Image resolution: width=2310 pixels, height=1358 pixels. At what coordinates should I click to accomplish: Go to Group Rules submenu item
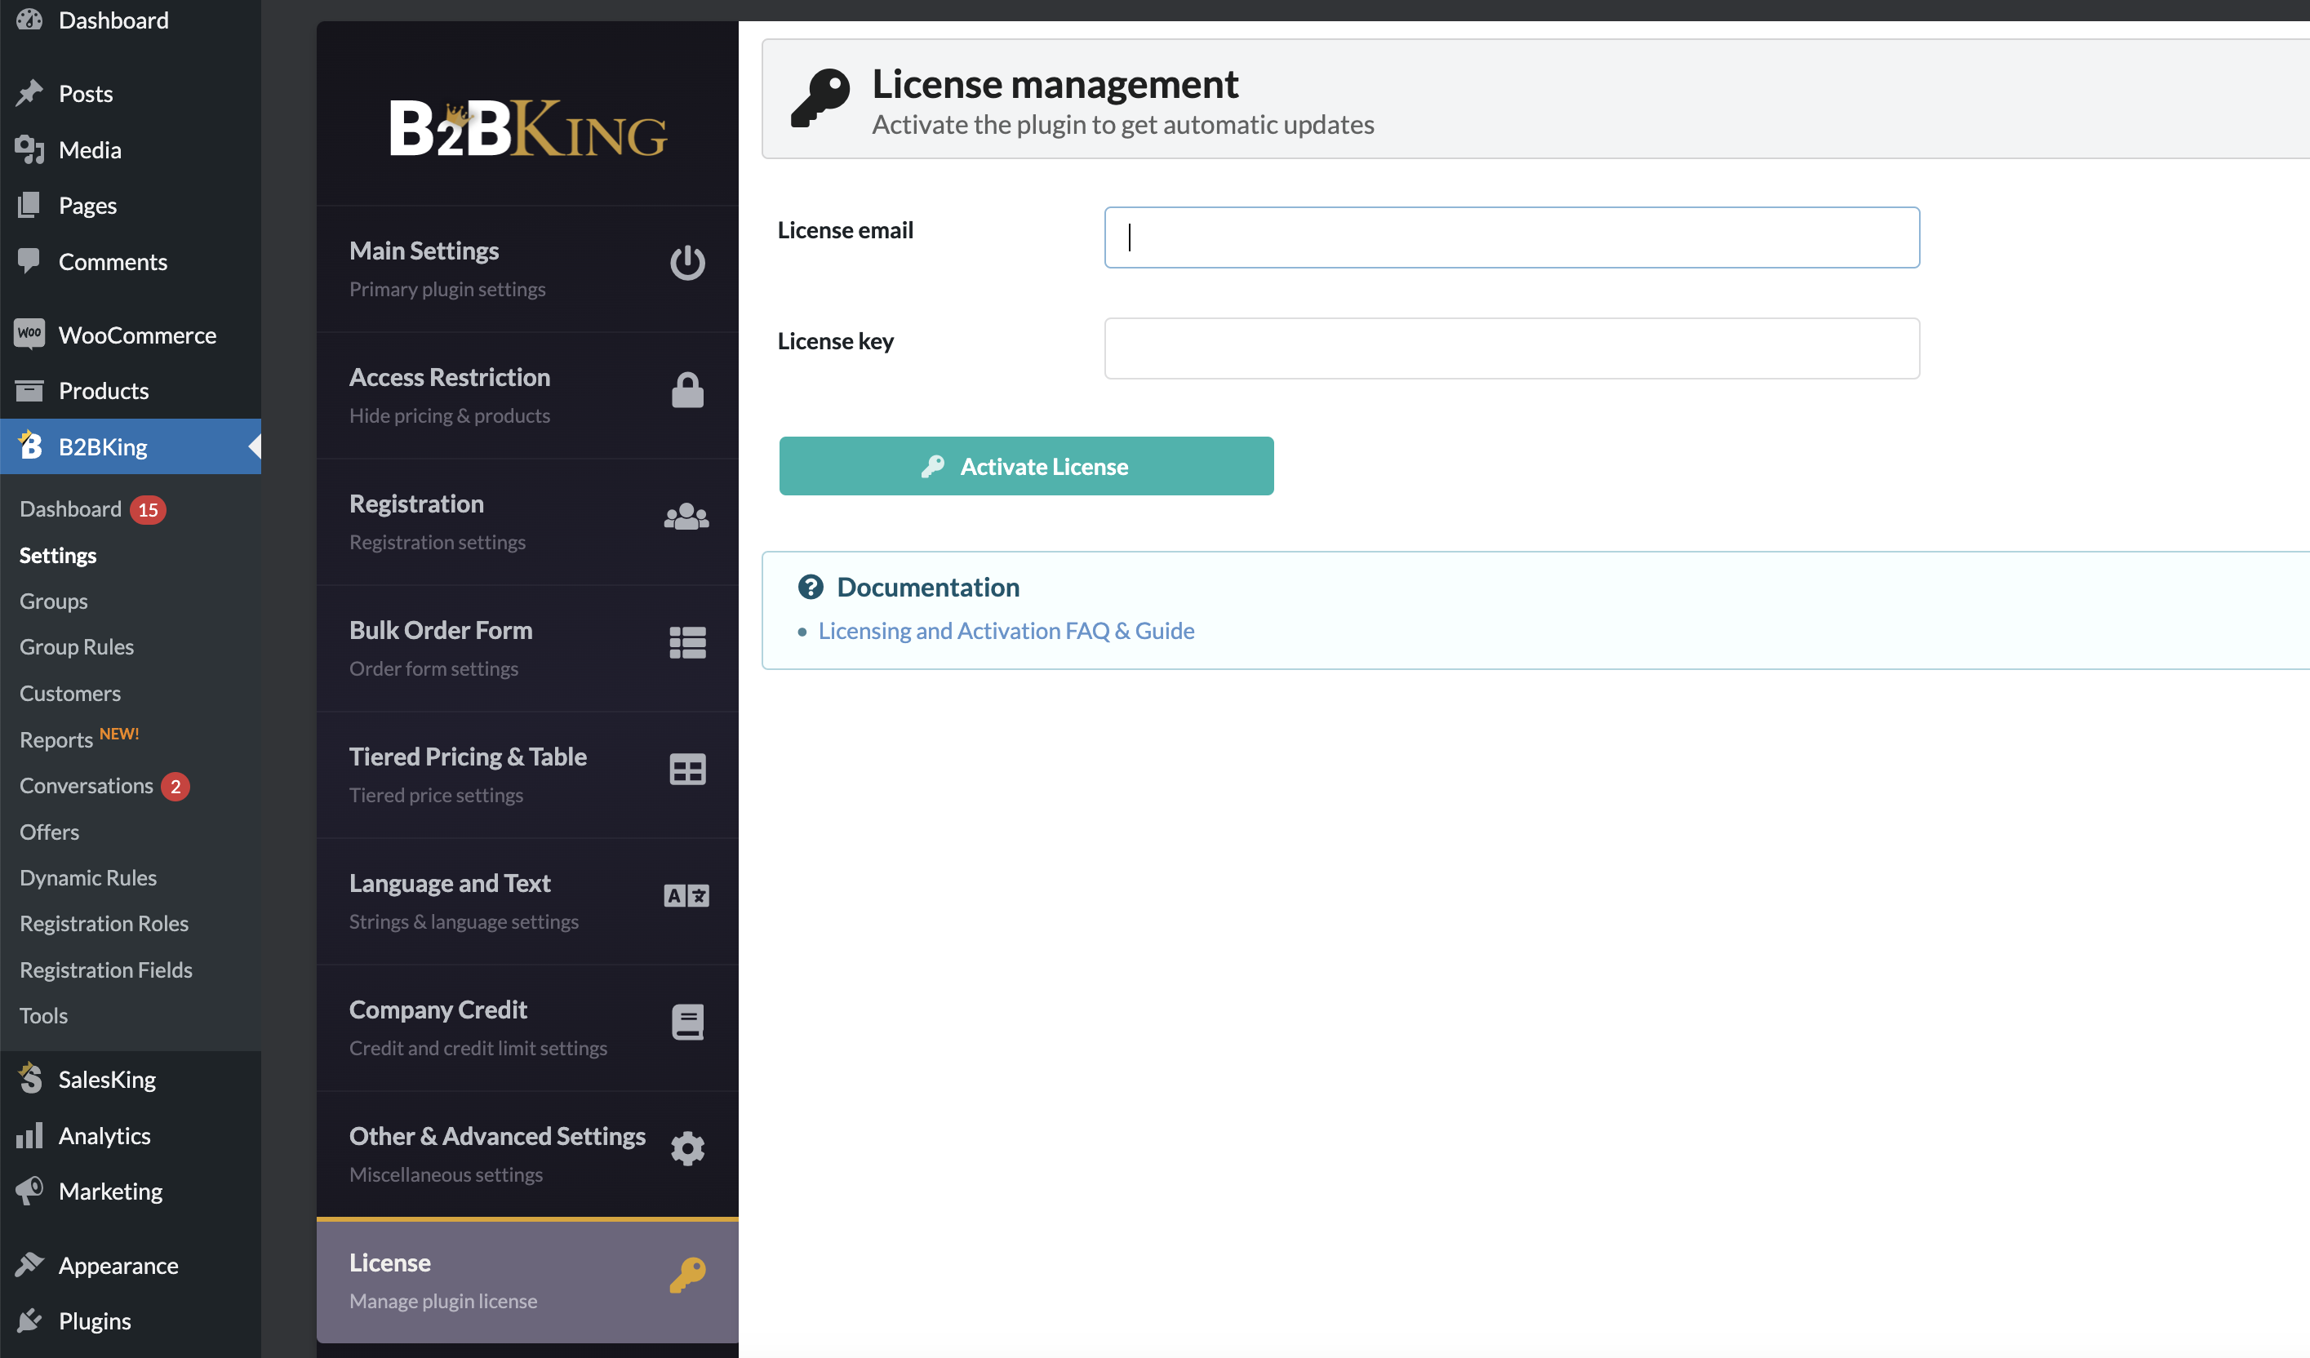77,647
